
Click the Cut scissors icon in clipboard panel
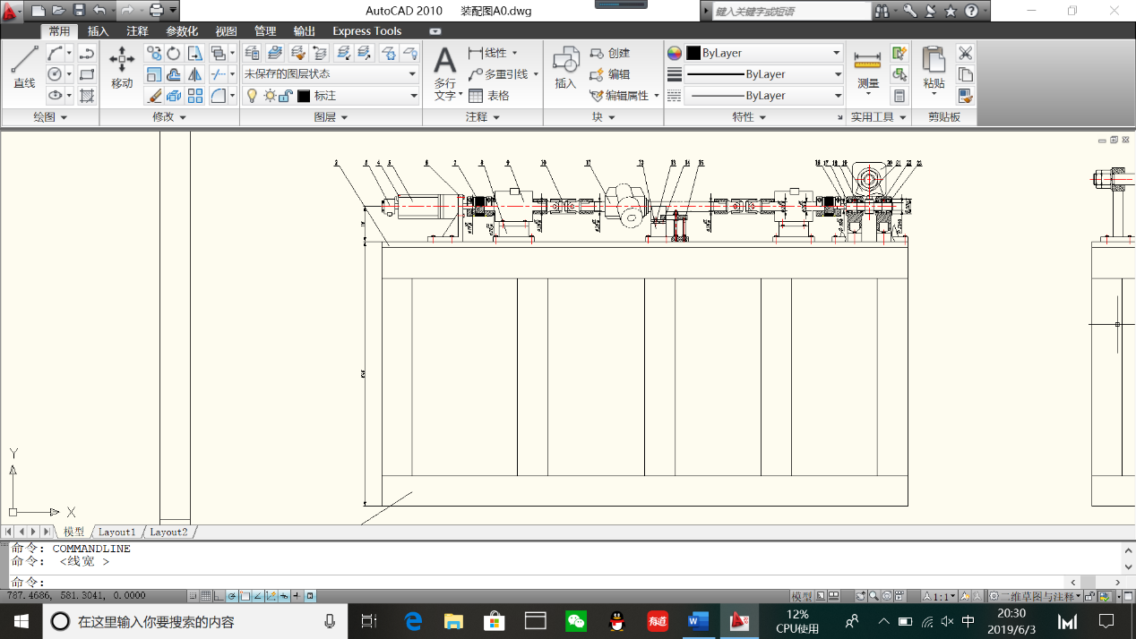coord(965,53)
